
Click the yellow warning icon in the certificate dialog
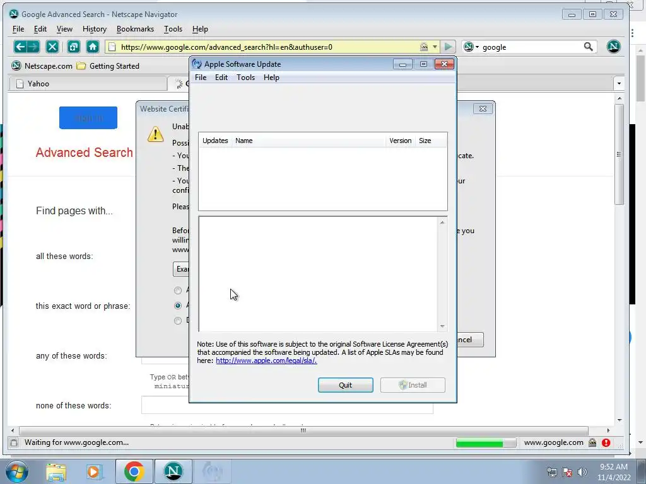coord(155,134)
